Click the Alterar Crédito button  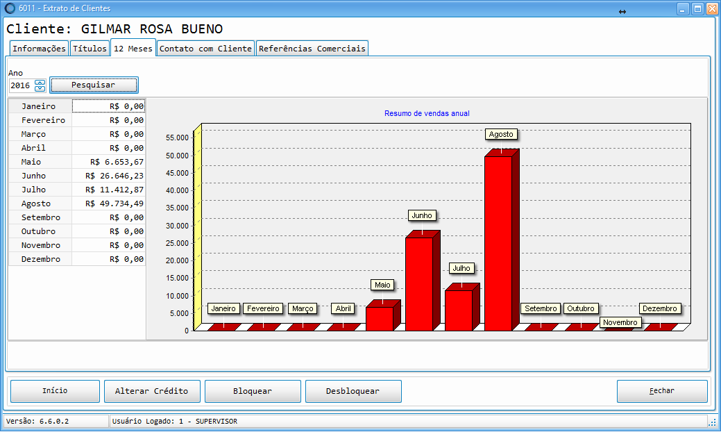(x=152, y=391)
